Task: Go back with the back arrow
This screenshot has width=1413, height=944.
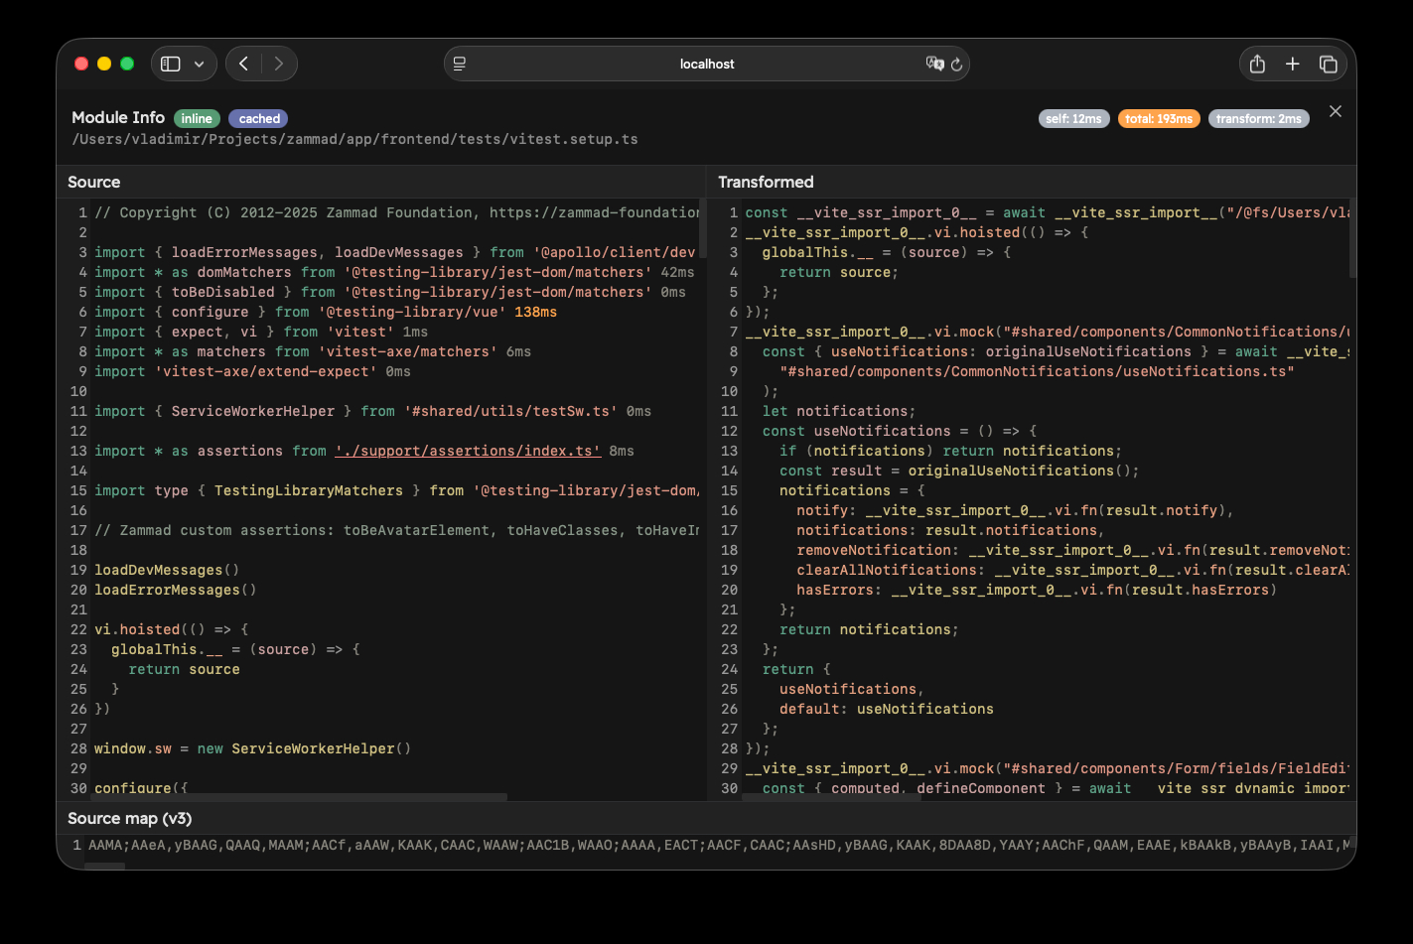Action: [244, 64]
